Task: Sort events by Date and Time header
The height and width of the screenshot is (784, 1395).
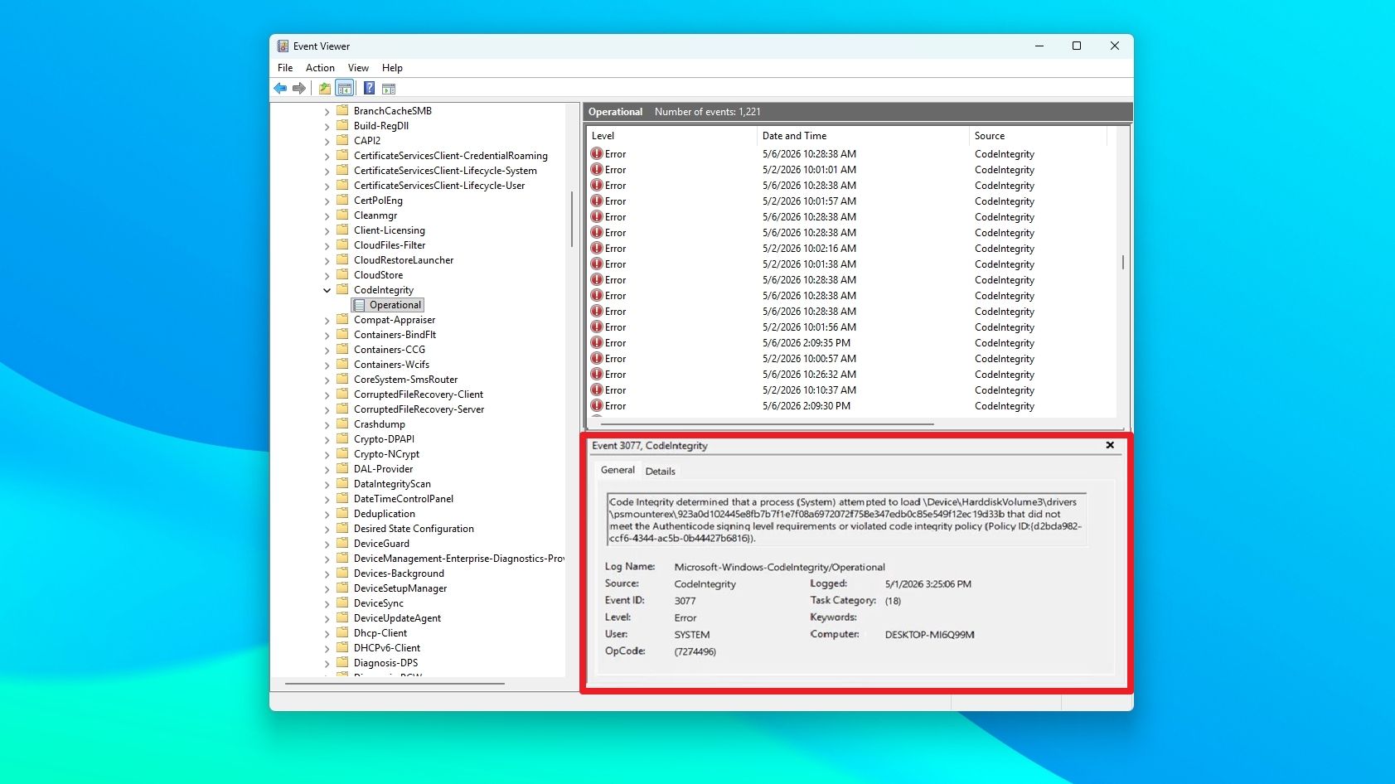Action: pyautogui.click(x=863, y=136)
